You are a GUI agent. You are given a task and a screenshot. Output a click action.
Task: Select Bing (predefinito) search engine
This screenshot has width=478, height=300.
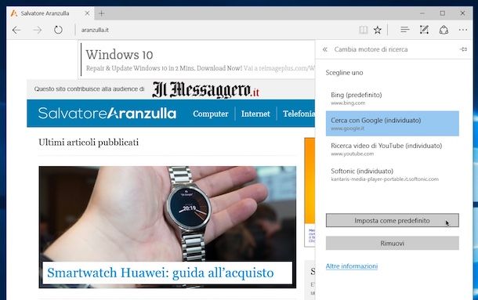coord(392,98)
